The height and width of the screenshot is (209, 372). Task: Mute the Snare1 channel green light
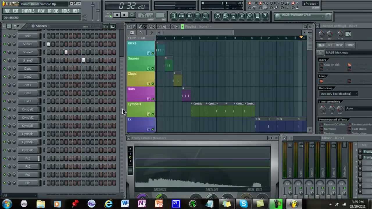[x=4, y=44]
